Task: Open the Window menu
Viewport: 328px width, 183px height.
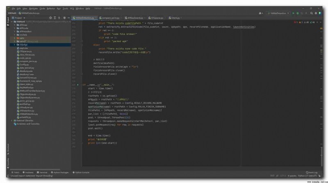Action: [80, 9]
